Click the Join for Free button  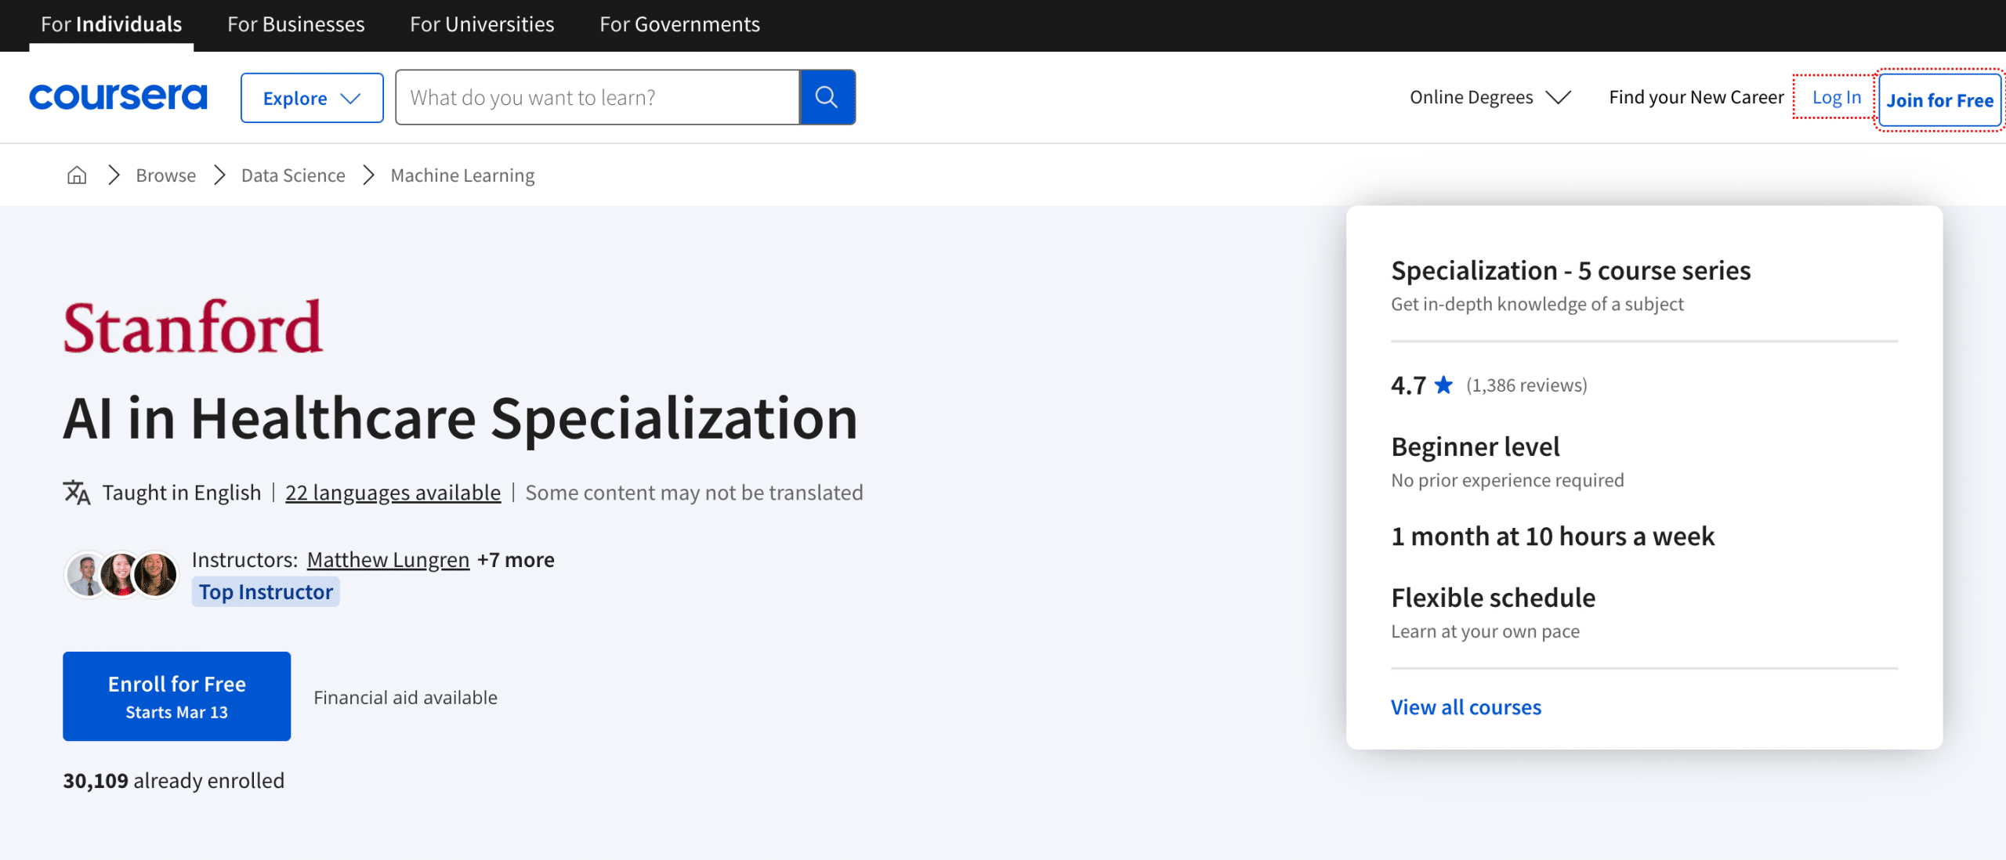[x=1939, y=99]
